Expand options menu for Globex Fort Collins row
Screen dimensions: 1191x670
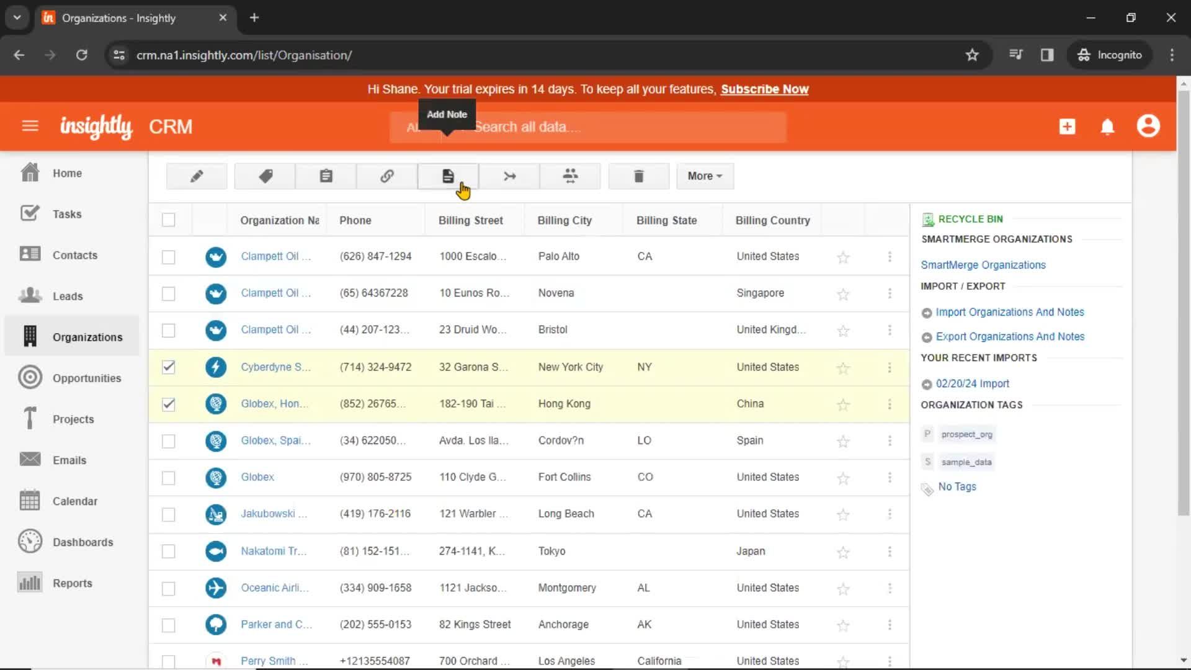[891, 477]
